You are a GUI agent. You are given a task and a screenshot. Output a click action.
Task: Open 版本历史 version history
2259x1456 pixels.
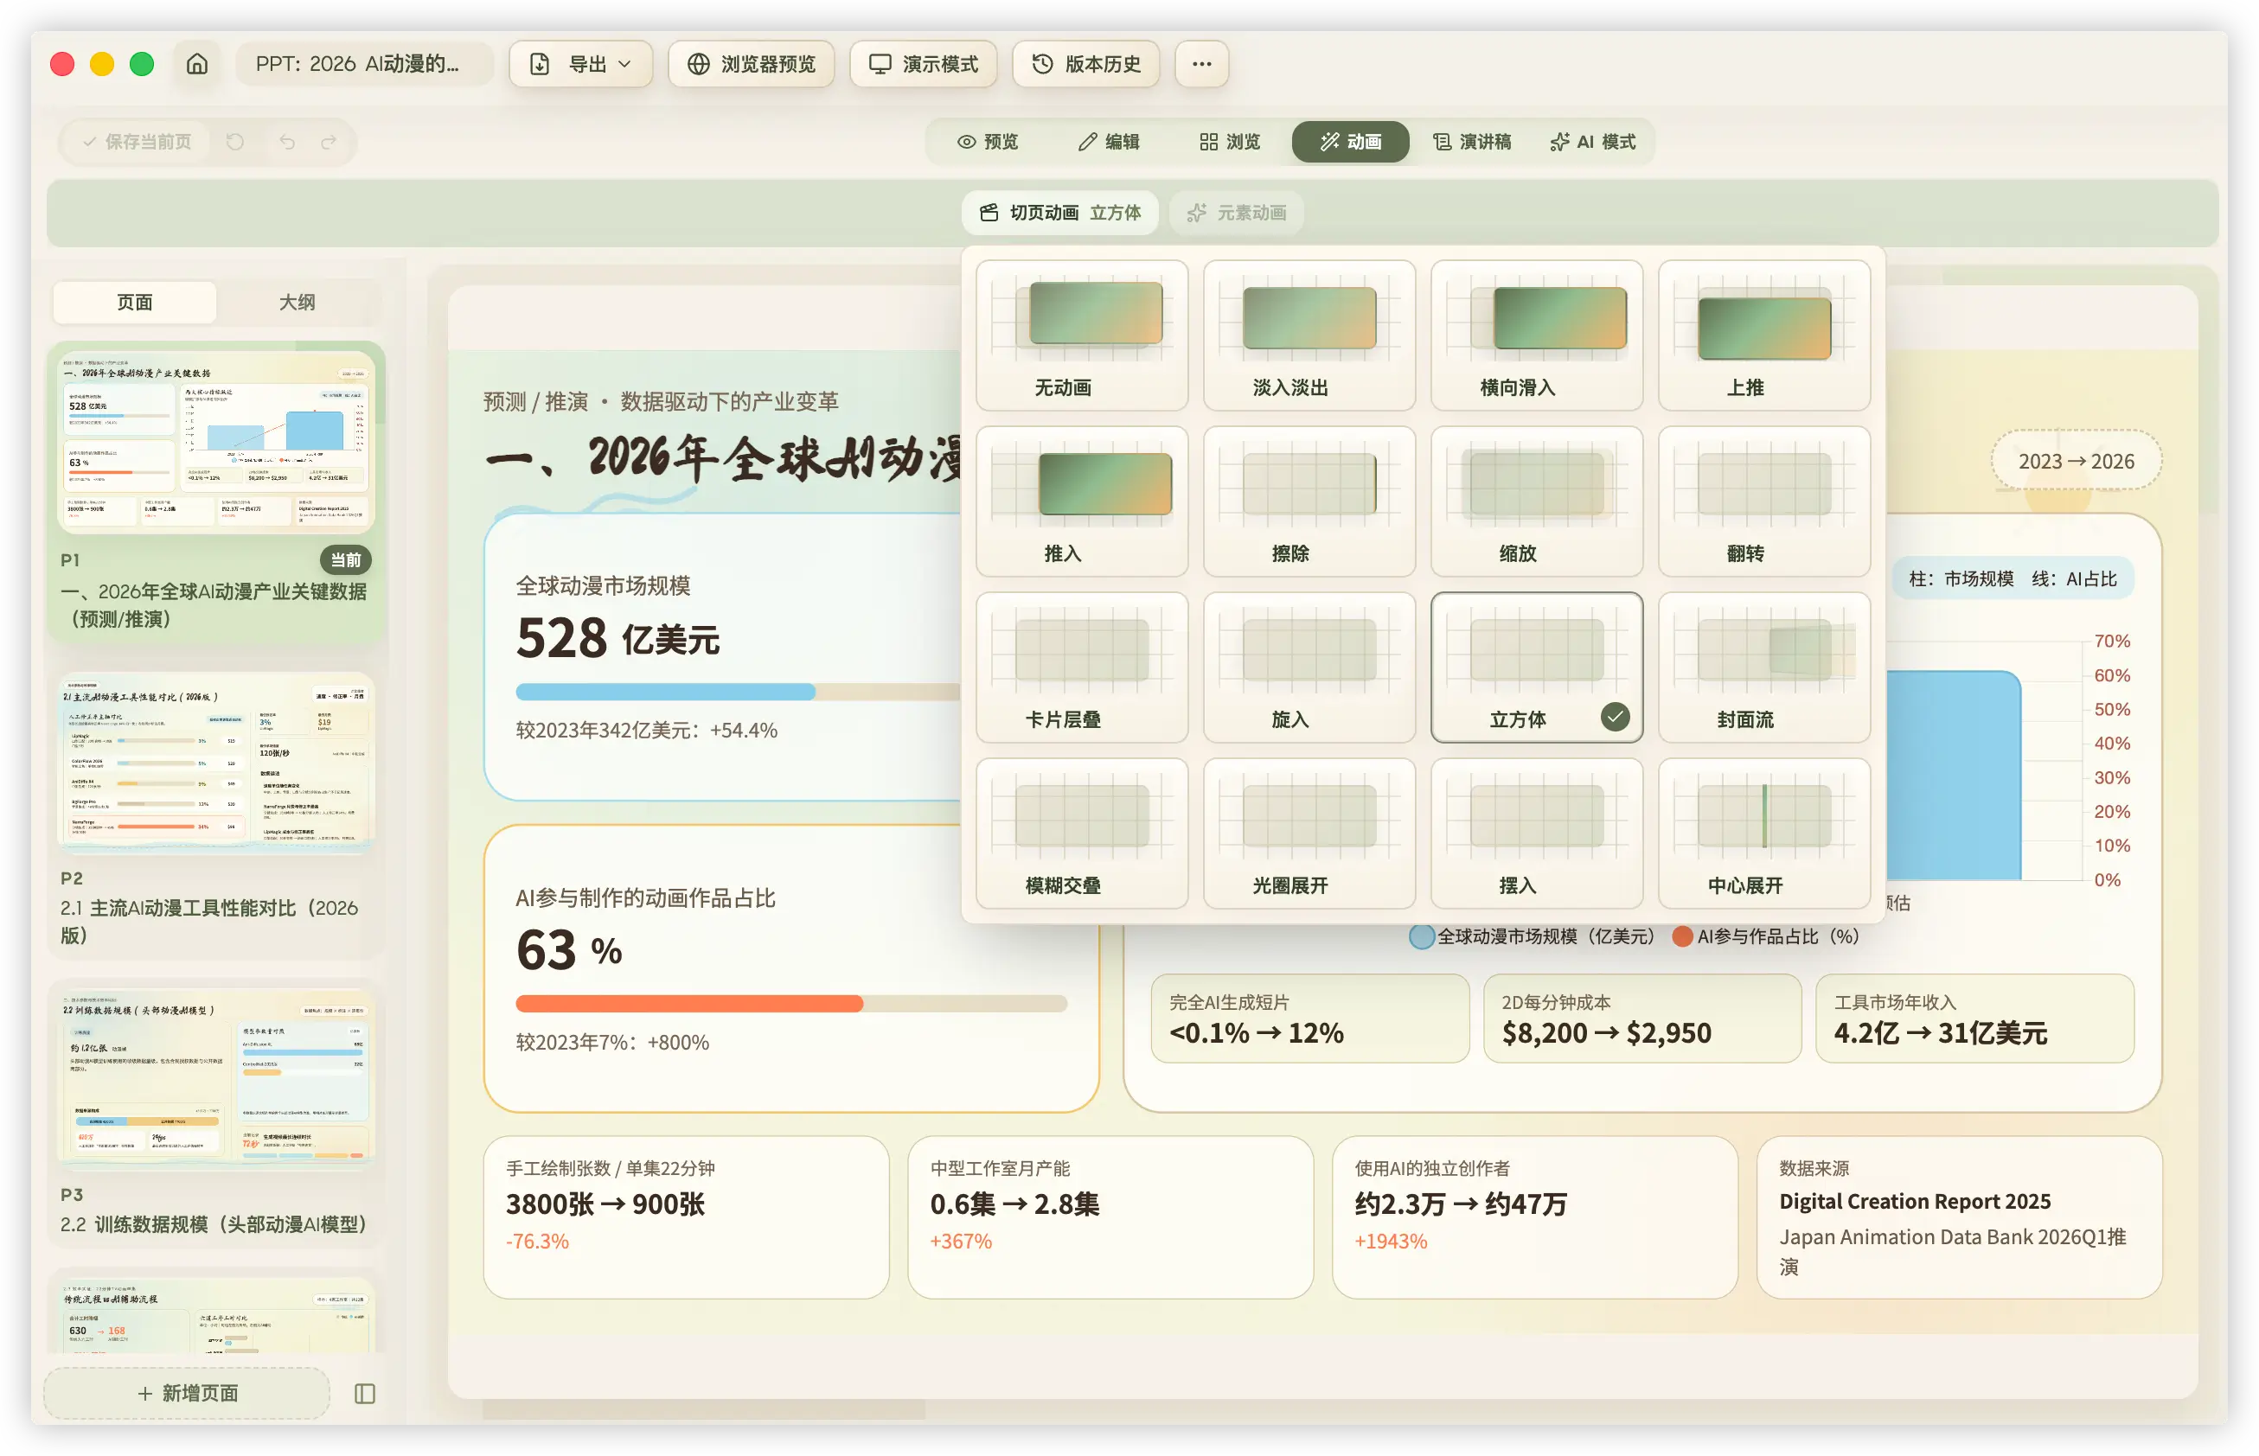tap(1085, 64)
